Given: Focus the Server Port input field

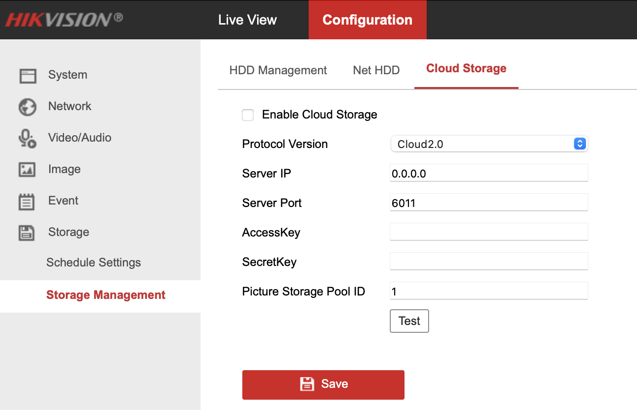Looking at the screenshot, I should (489, 203).
